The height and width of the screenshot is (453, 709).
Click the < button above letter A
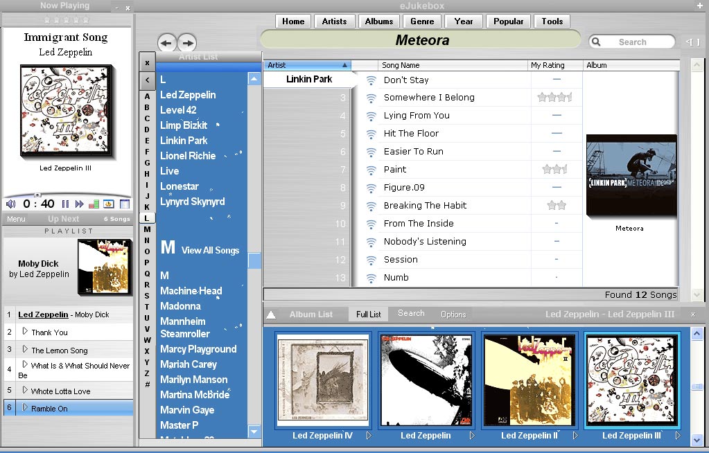coord(147,80)
